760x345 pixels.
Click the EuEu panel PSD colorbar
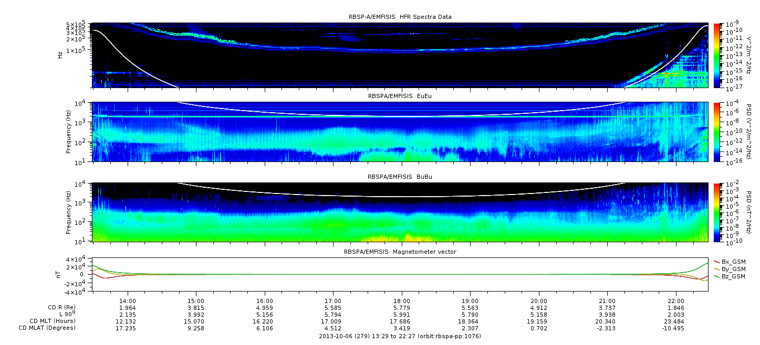(x=717, y=132)
